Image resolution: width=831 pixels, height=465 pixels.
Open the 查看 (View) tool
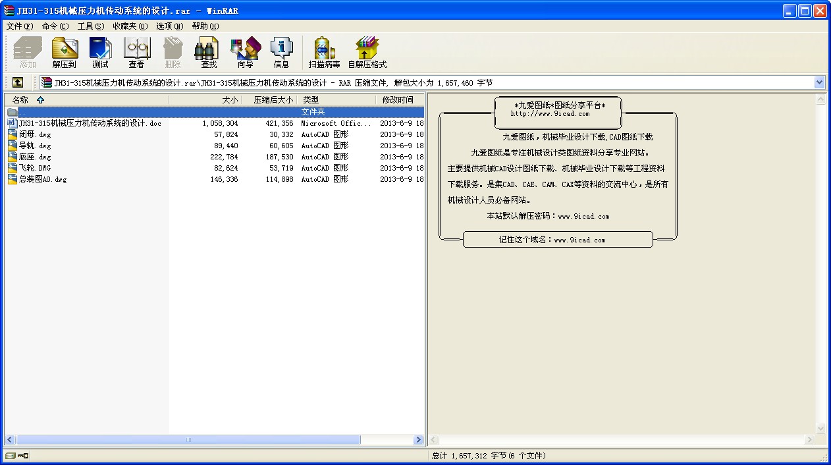tap(136, 53)
